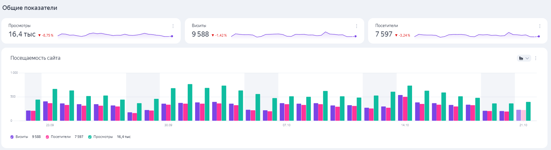This screenshot has height=150, width=551.
Task: Click the Посетители sparkline end point
Action: [x=539, y=36]
